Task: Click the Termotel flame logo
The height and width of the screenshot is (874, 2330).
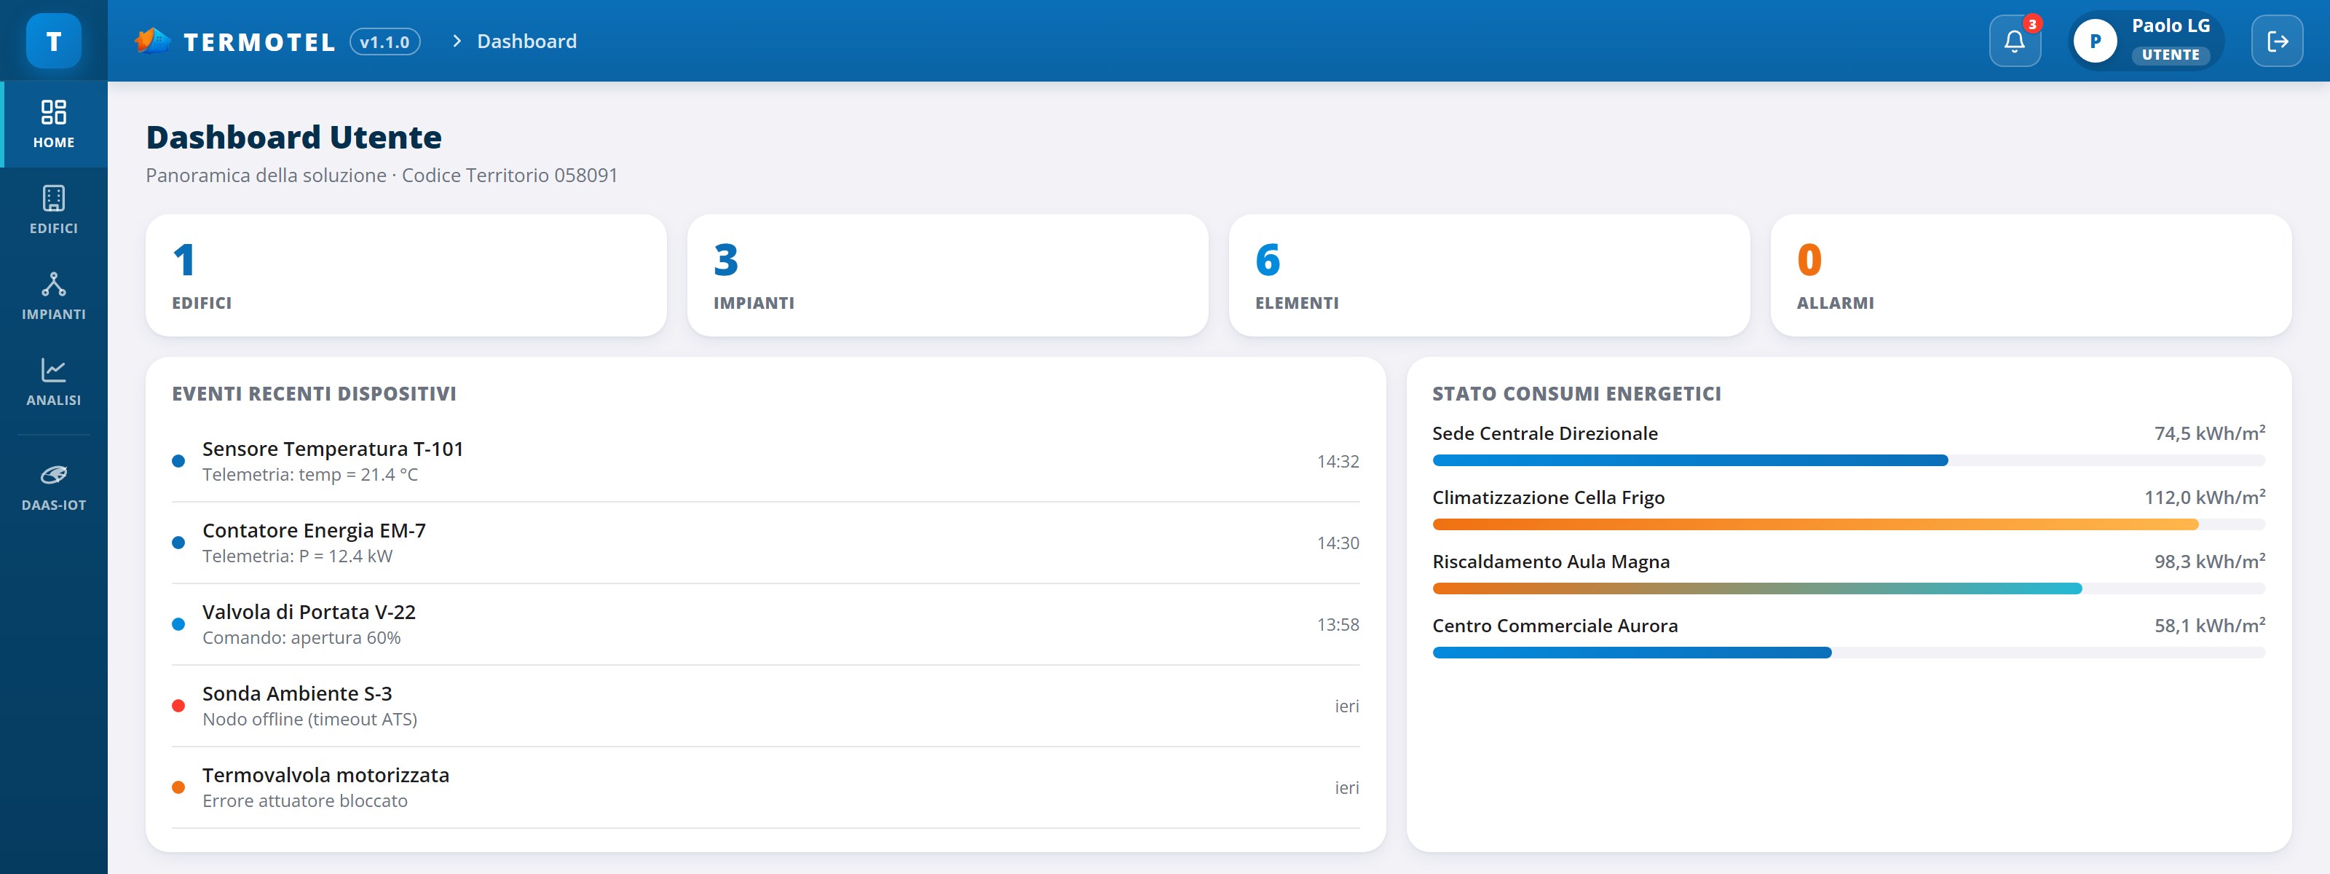Action: click(152, 41)
